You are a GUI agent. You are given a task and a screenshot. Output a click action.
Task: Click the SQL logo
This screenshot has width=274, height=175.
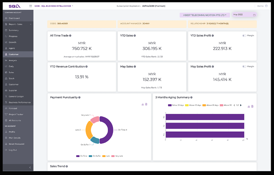click(15, 6)
